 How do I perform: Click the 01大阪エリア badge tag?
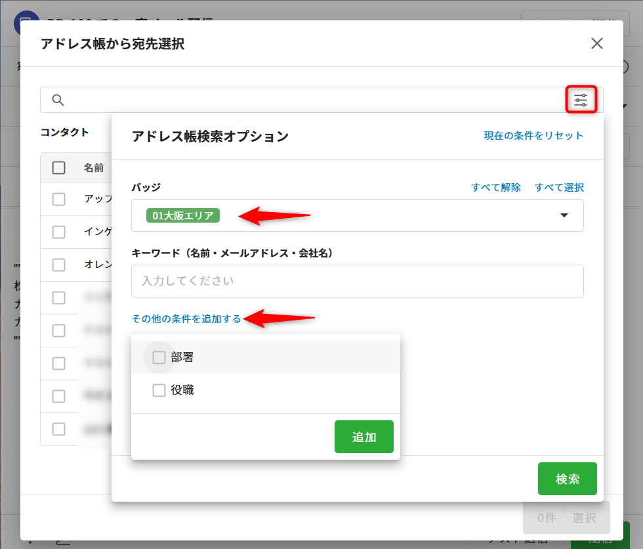(183, 215)
